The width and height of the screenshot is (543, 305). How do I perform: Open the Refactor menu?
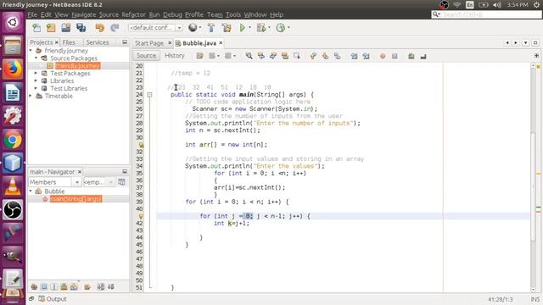[133, 14]
